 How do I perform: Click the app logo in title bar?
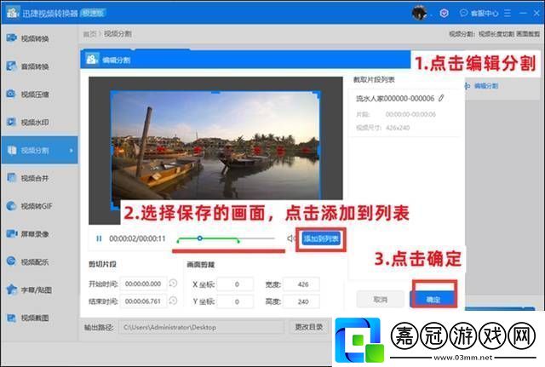click(x=13, y=13)
